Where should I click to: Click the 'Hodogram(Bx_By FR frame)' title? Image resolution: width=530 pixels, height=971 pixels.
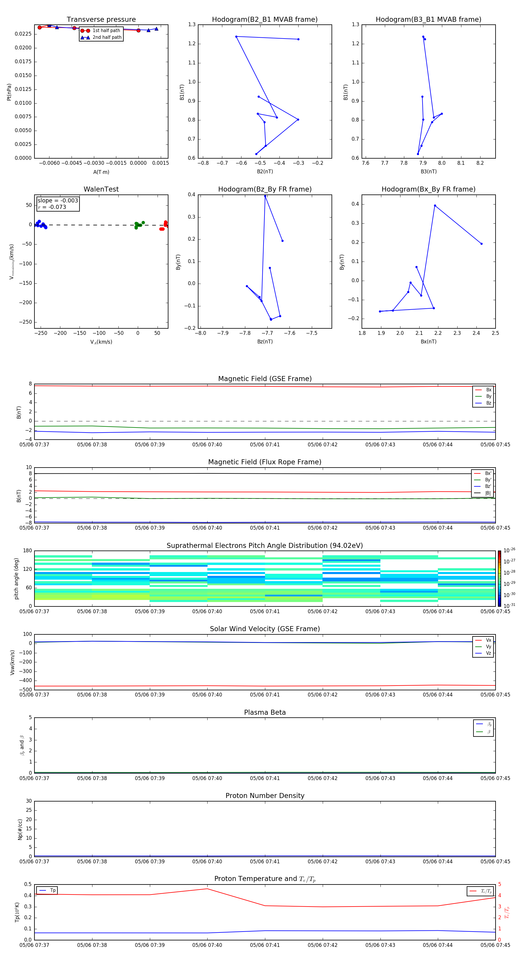point(428,189)
